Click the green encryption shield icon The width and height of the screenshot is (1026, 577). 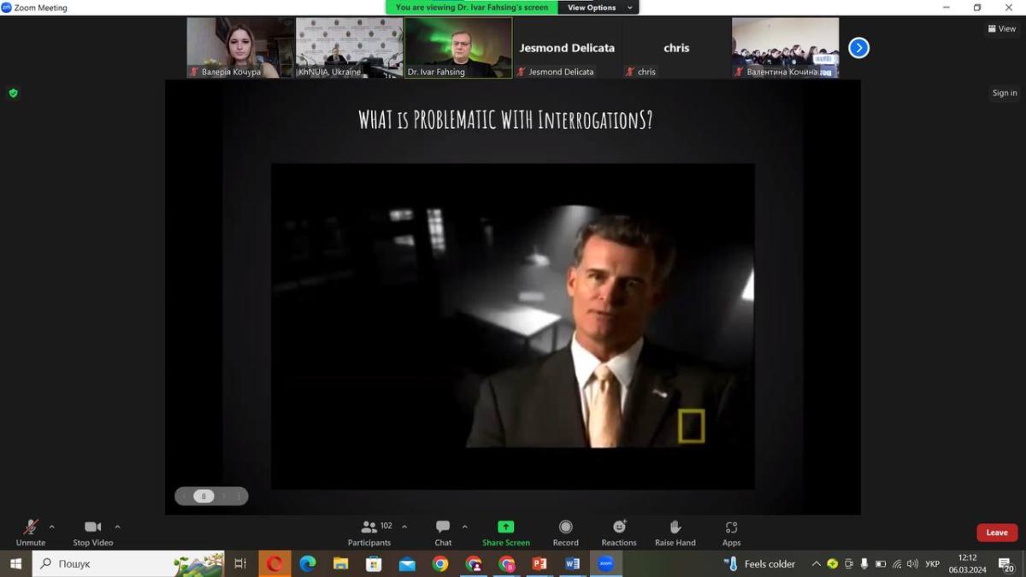pyautogui.click(x=13, y=93)
